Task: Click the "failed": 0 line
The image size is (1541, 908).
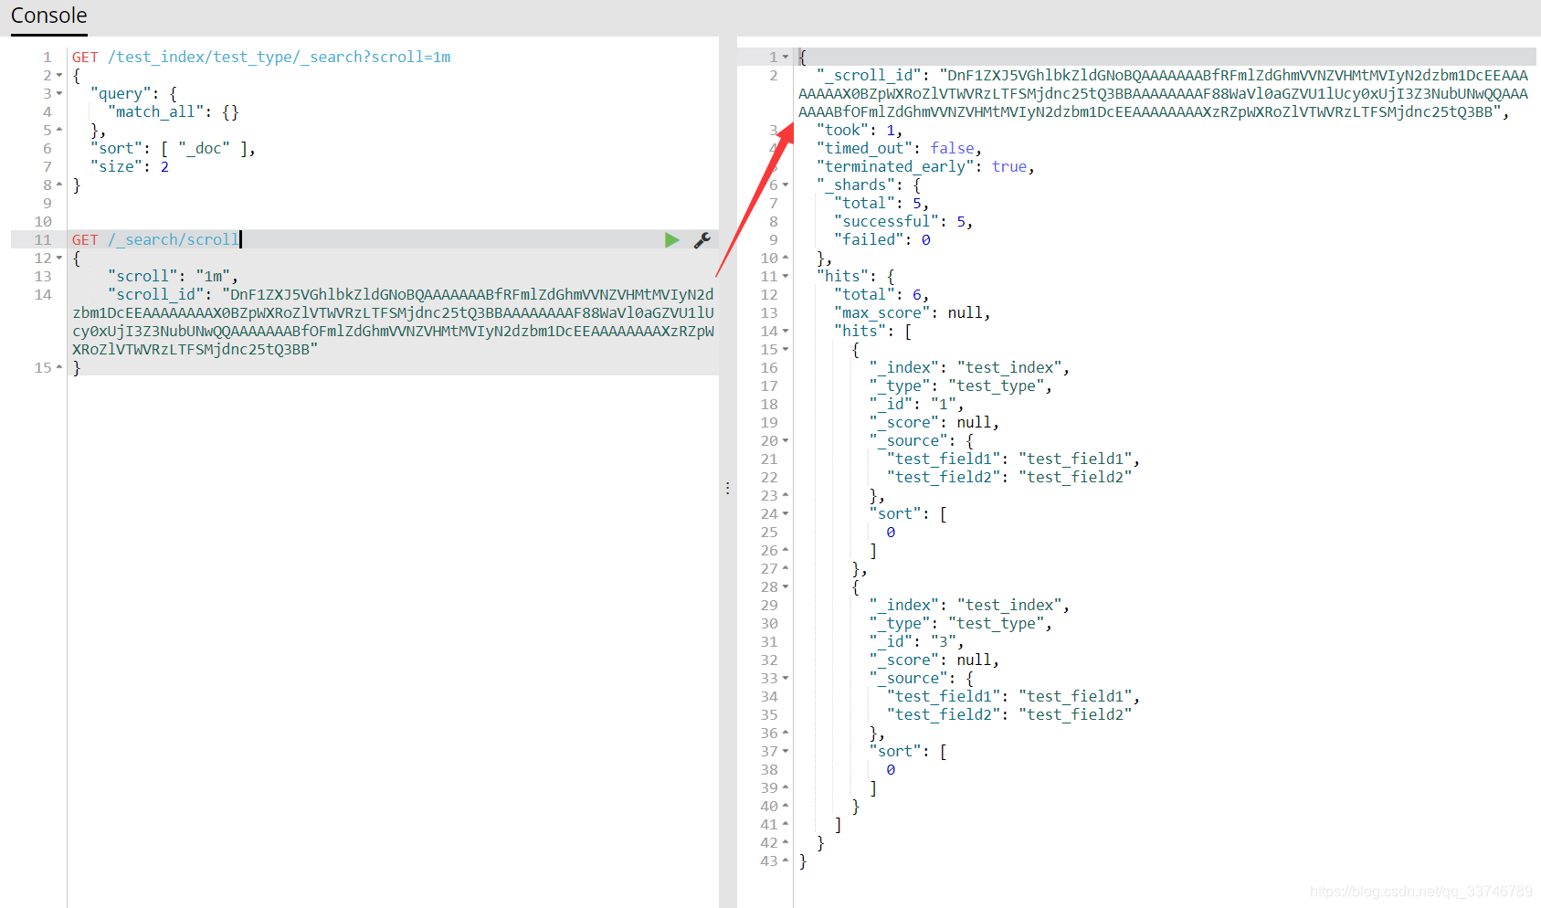Action: click(x=881, y=240)
